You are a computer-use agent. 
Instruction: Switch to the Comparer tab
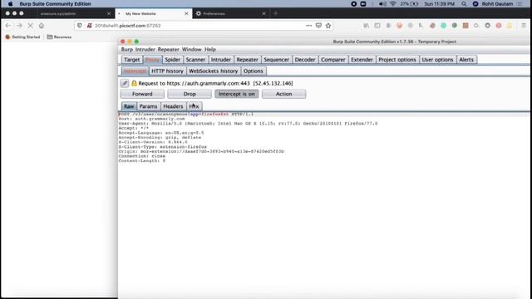click(333, 60)
